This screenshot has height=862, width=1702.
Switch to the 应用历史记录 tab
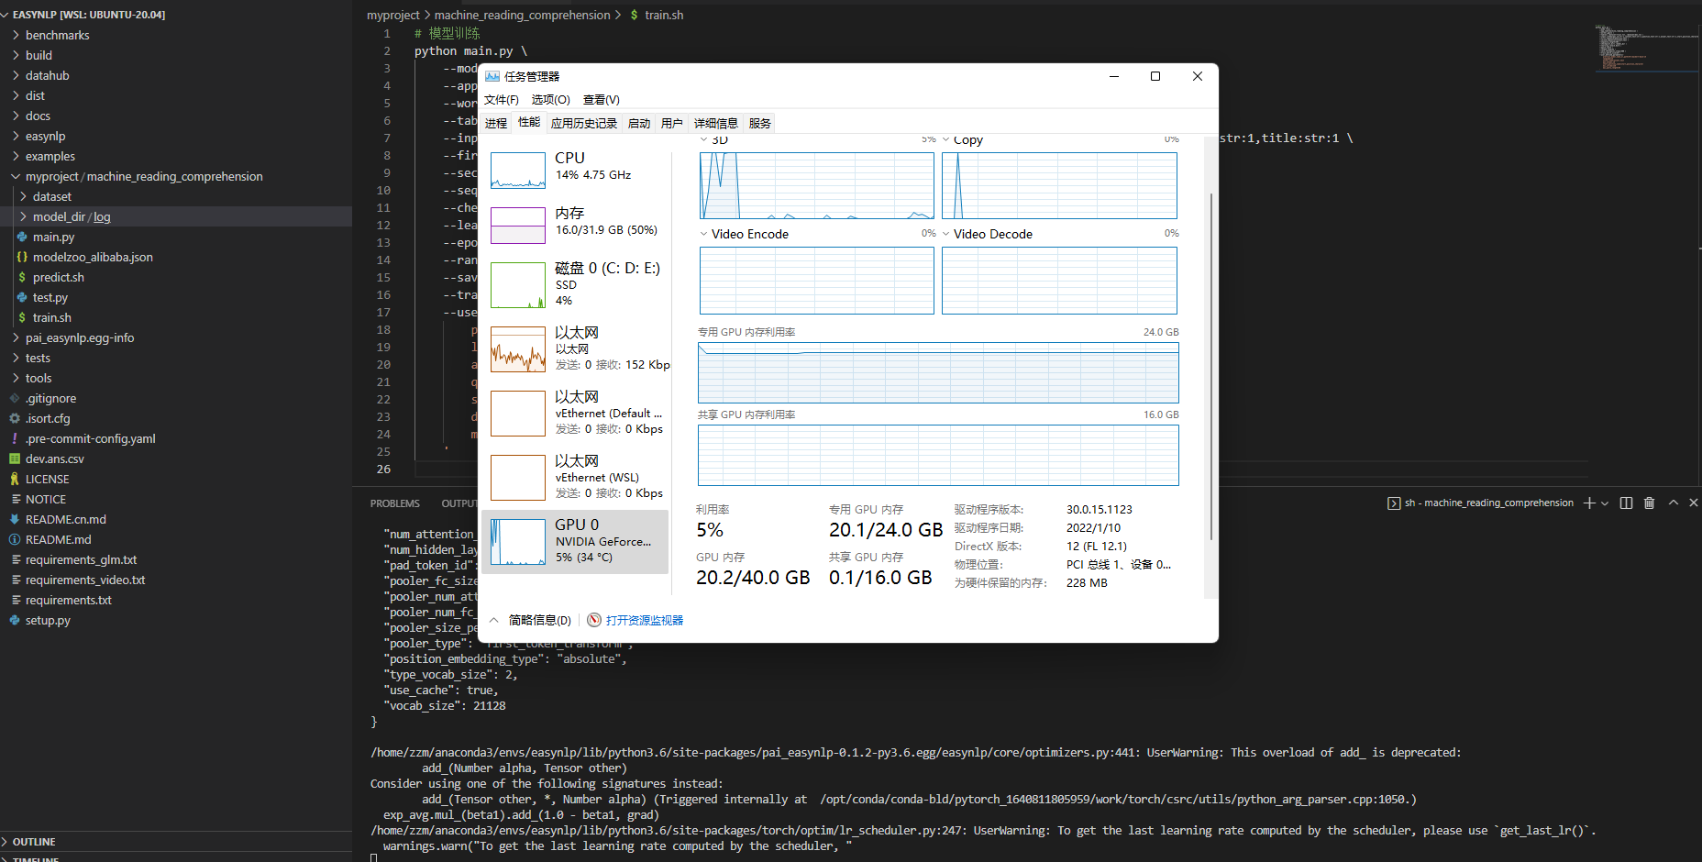pos(584,123)
